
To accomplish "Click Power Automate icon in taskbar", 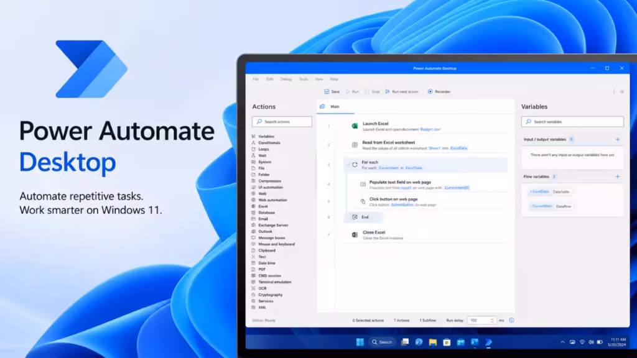I will (x=488, y=342).
